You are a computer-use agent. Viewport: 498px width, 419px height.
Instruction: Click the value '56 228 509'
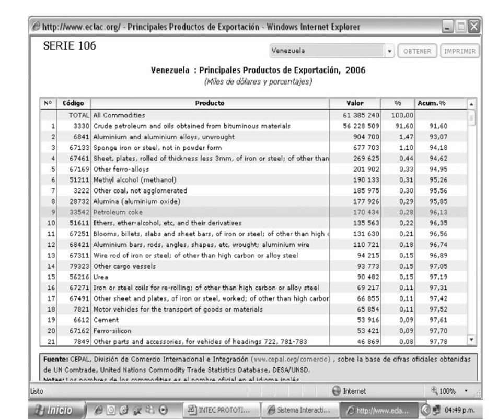pos(361,126)
